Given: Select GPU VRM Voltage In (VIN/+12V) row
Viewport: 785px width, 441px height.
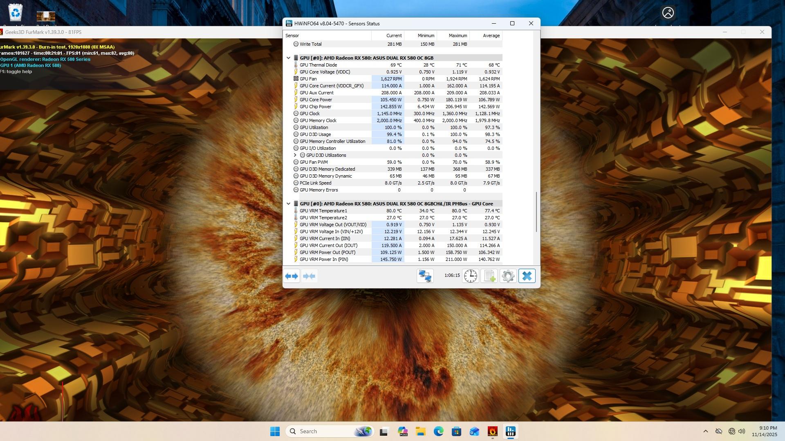Looking at the screenshot, I should coord(393,232).
